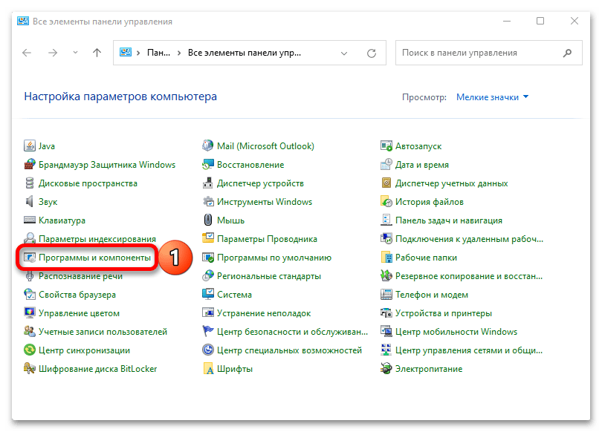Click the Телефон и модем icon

click(386, 295)
